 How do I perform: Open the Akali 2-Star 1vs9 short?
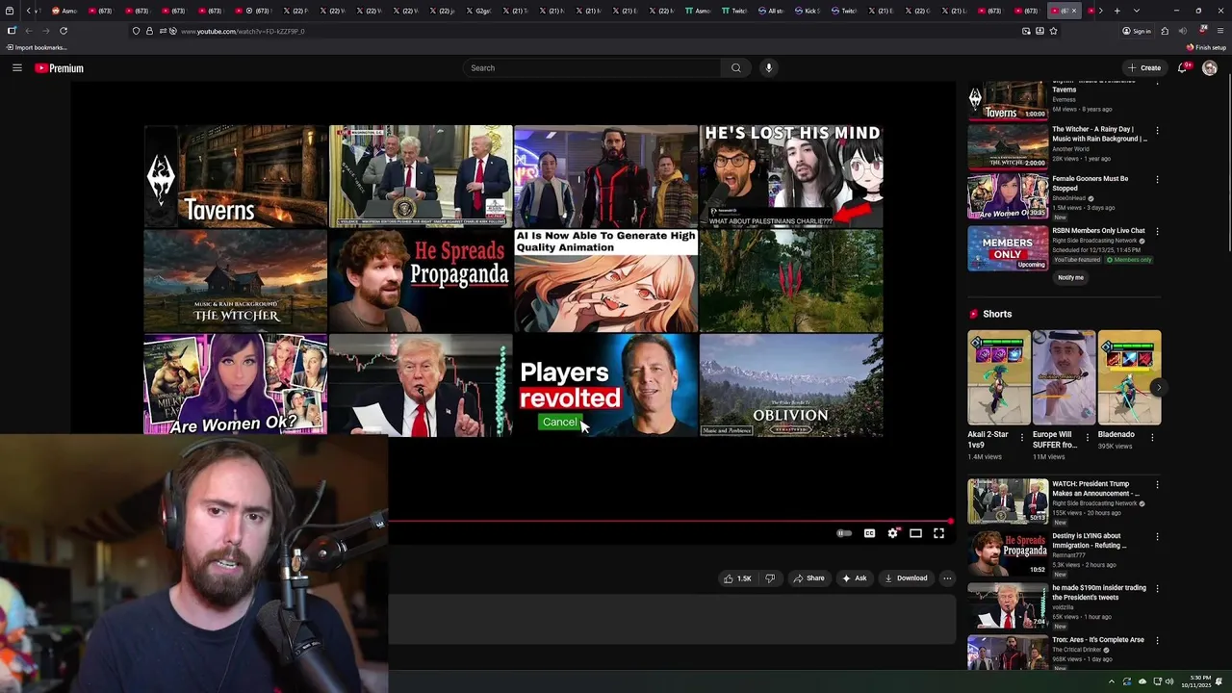998,378
